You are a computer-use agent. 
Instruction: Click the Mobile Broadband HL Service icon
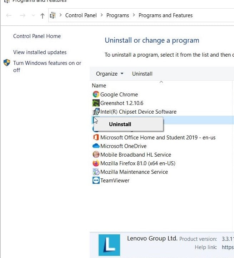96,154
